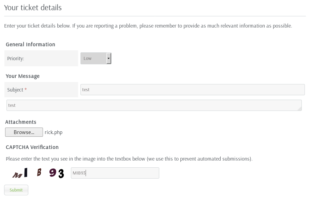The width and height of the screenshot is (311, 199).
Task: Click the CAPTCHA image
Action: (x=38, y=173)
